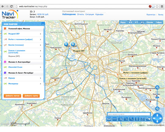Click the map zoom slider handle
The width and height of the screenshot is (165, 132).
click(157, 97)
